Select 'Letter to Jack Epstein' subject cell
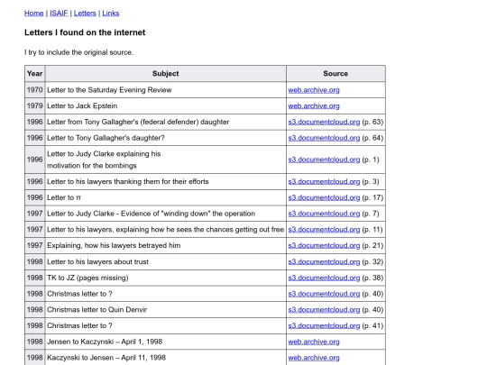Image resolution: width=487 pixels, height=365 pixels. 166,105
